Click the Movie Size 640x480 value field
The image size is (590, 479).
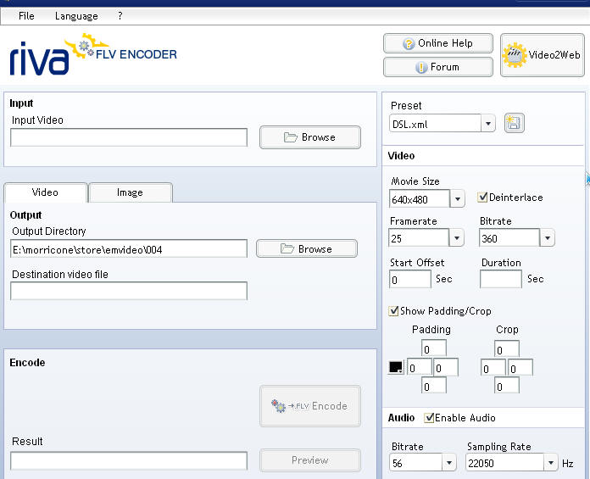pyautogui.click(x=420, y=199)
